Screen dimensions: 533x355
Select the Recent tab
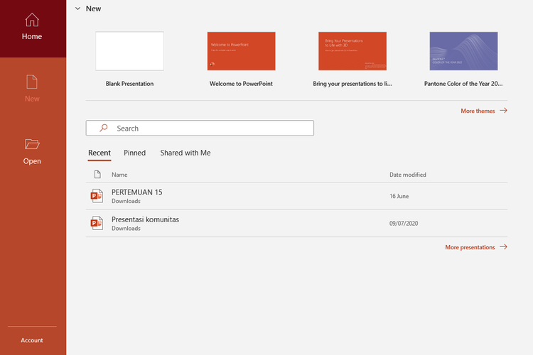(x=99, y=153)
